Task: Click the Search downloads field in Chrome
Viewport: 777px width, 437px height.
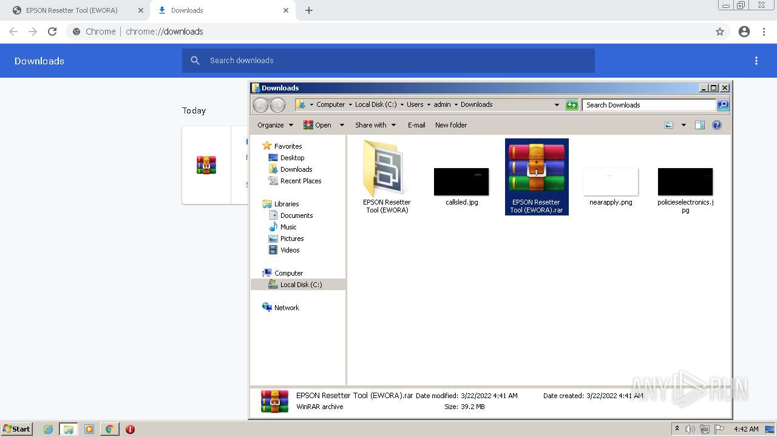Action: (x=388, y=61)
